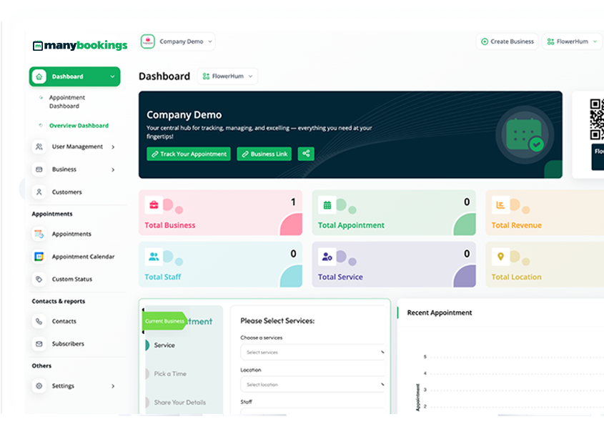Click the QR code image
The width and height of the screenshot is (604, 424).
click(597, 119)
